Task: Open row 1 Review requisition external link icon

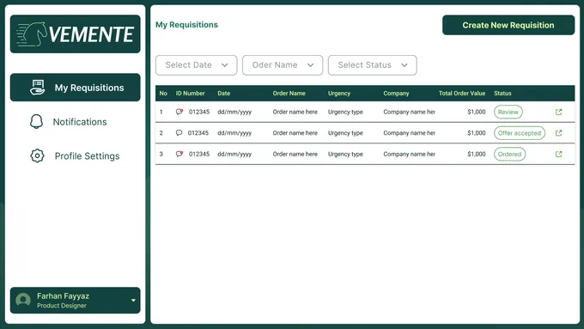Action: [x=559, y=112]
